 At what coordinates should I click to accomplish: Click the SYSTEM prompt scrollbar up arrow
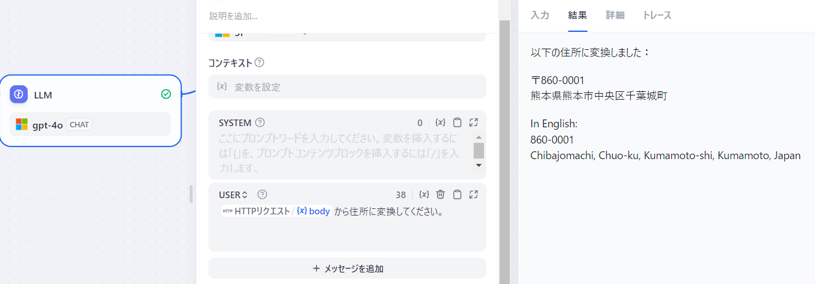(479, 136)
